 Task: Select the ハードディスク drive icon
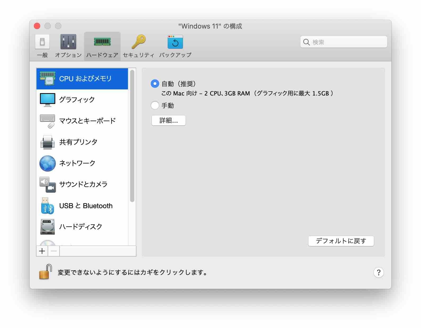coord(48,227)
